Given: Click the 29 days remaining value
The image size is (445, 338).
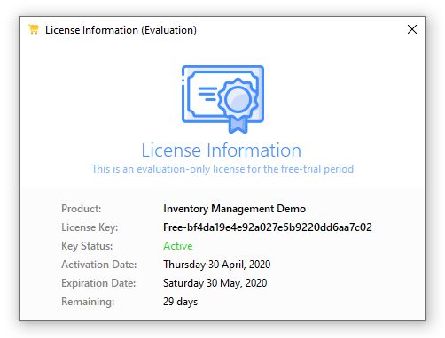Looking at the screenshot, I should pos(180,302).
